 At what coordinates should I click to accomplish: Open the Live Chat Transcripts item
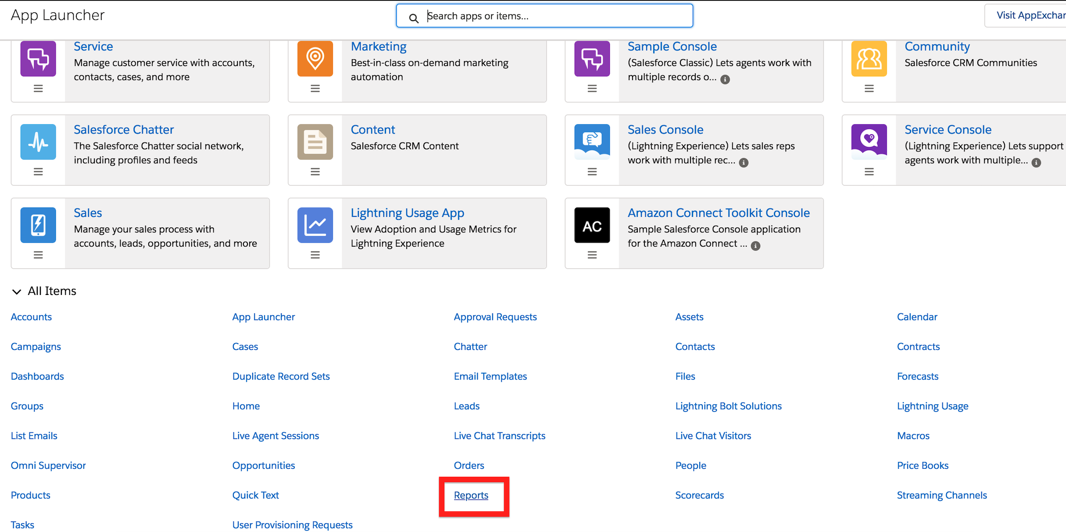(x=499, y=435)
